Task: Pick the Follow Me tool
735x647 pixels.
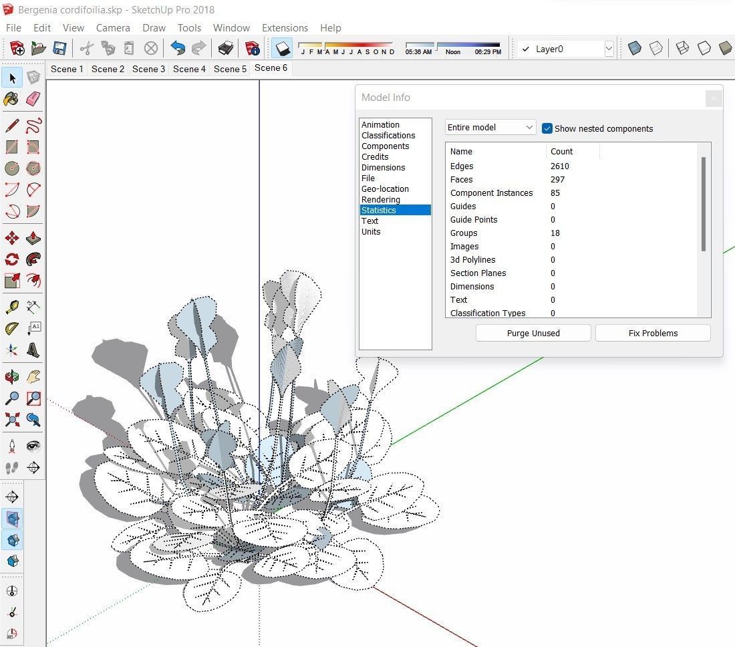Action: [x=33, y=259]
